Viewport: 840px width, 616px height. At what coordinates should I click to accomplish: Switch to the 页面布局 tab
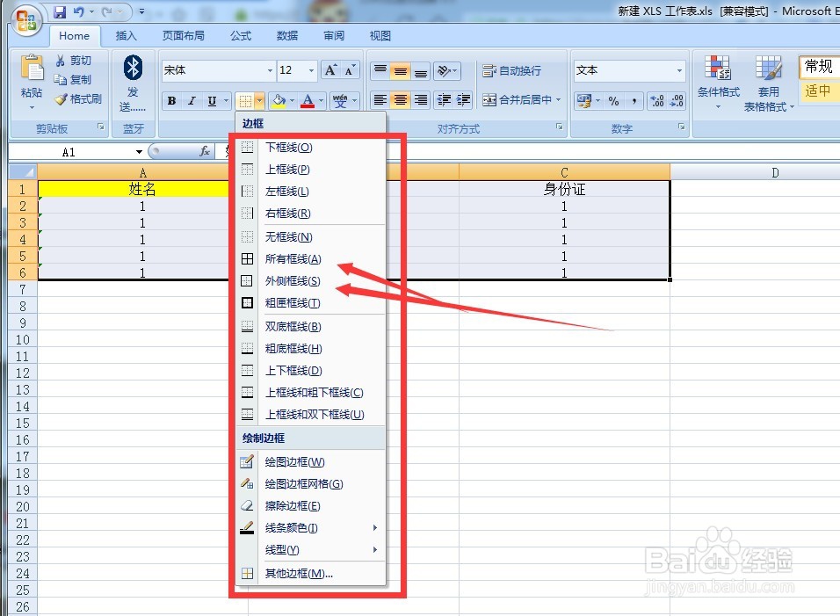coord(184,36)
